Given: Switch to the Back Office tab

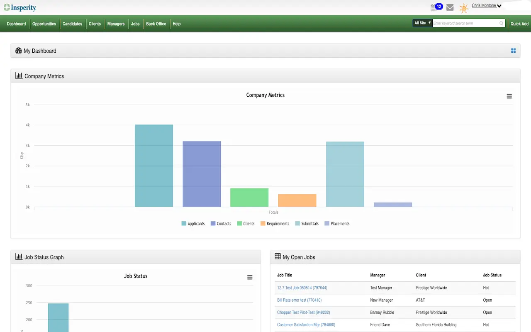Looking at the screenshot, I should coord(156,24).
